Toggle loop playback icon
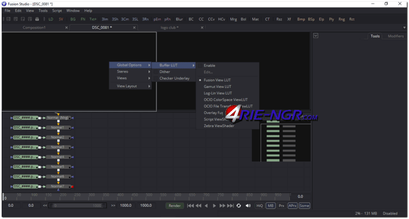 coord(239,206)
